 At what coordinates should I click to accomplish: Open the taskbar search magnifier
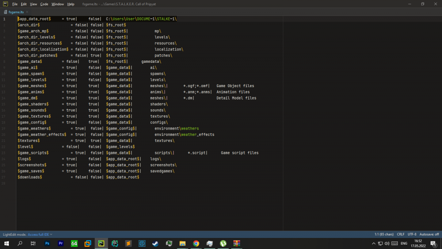20,244
